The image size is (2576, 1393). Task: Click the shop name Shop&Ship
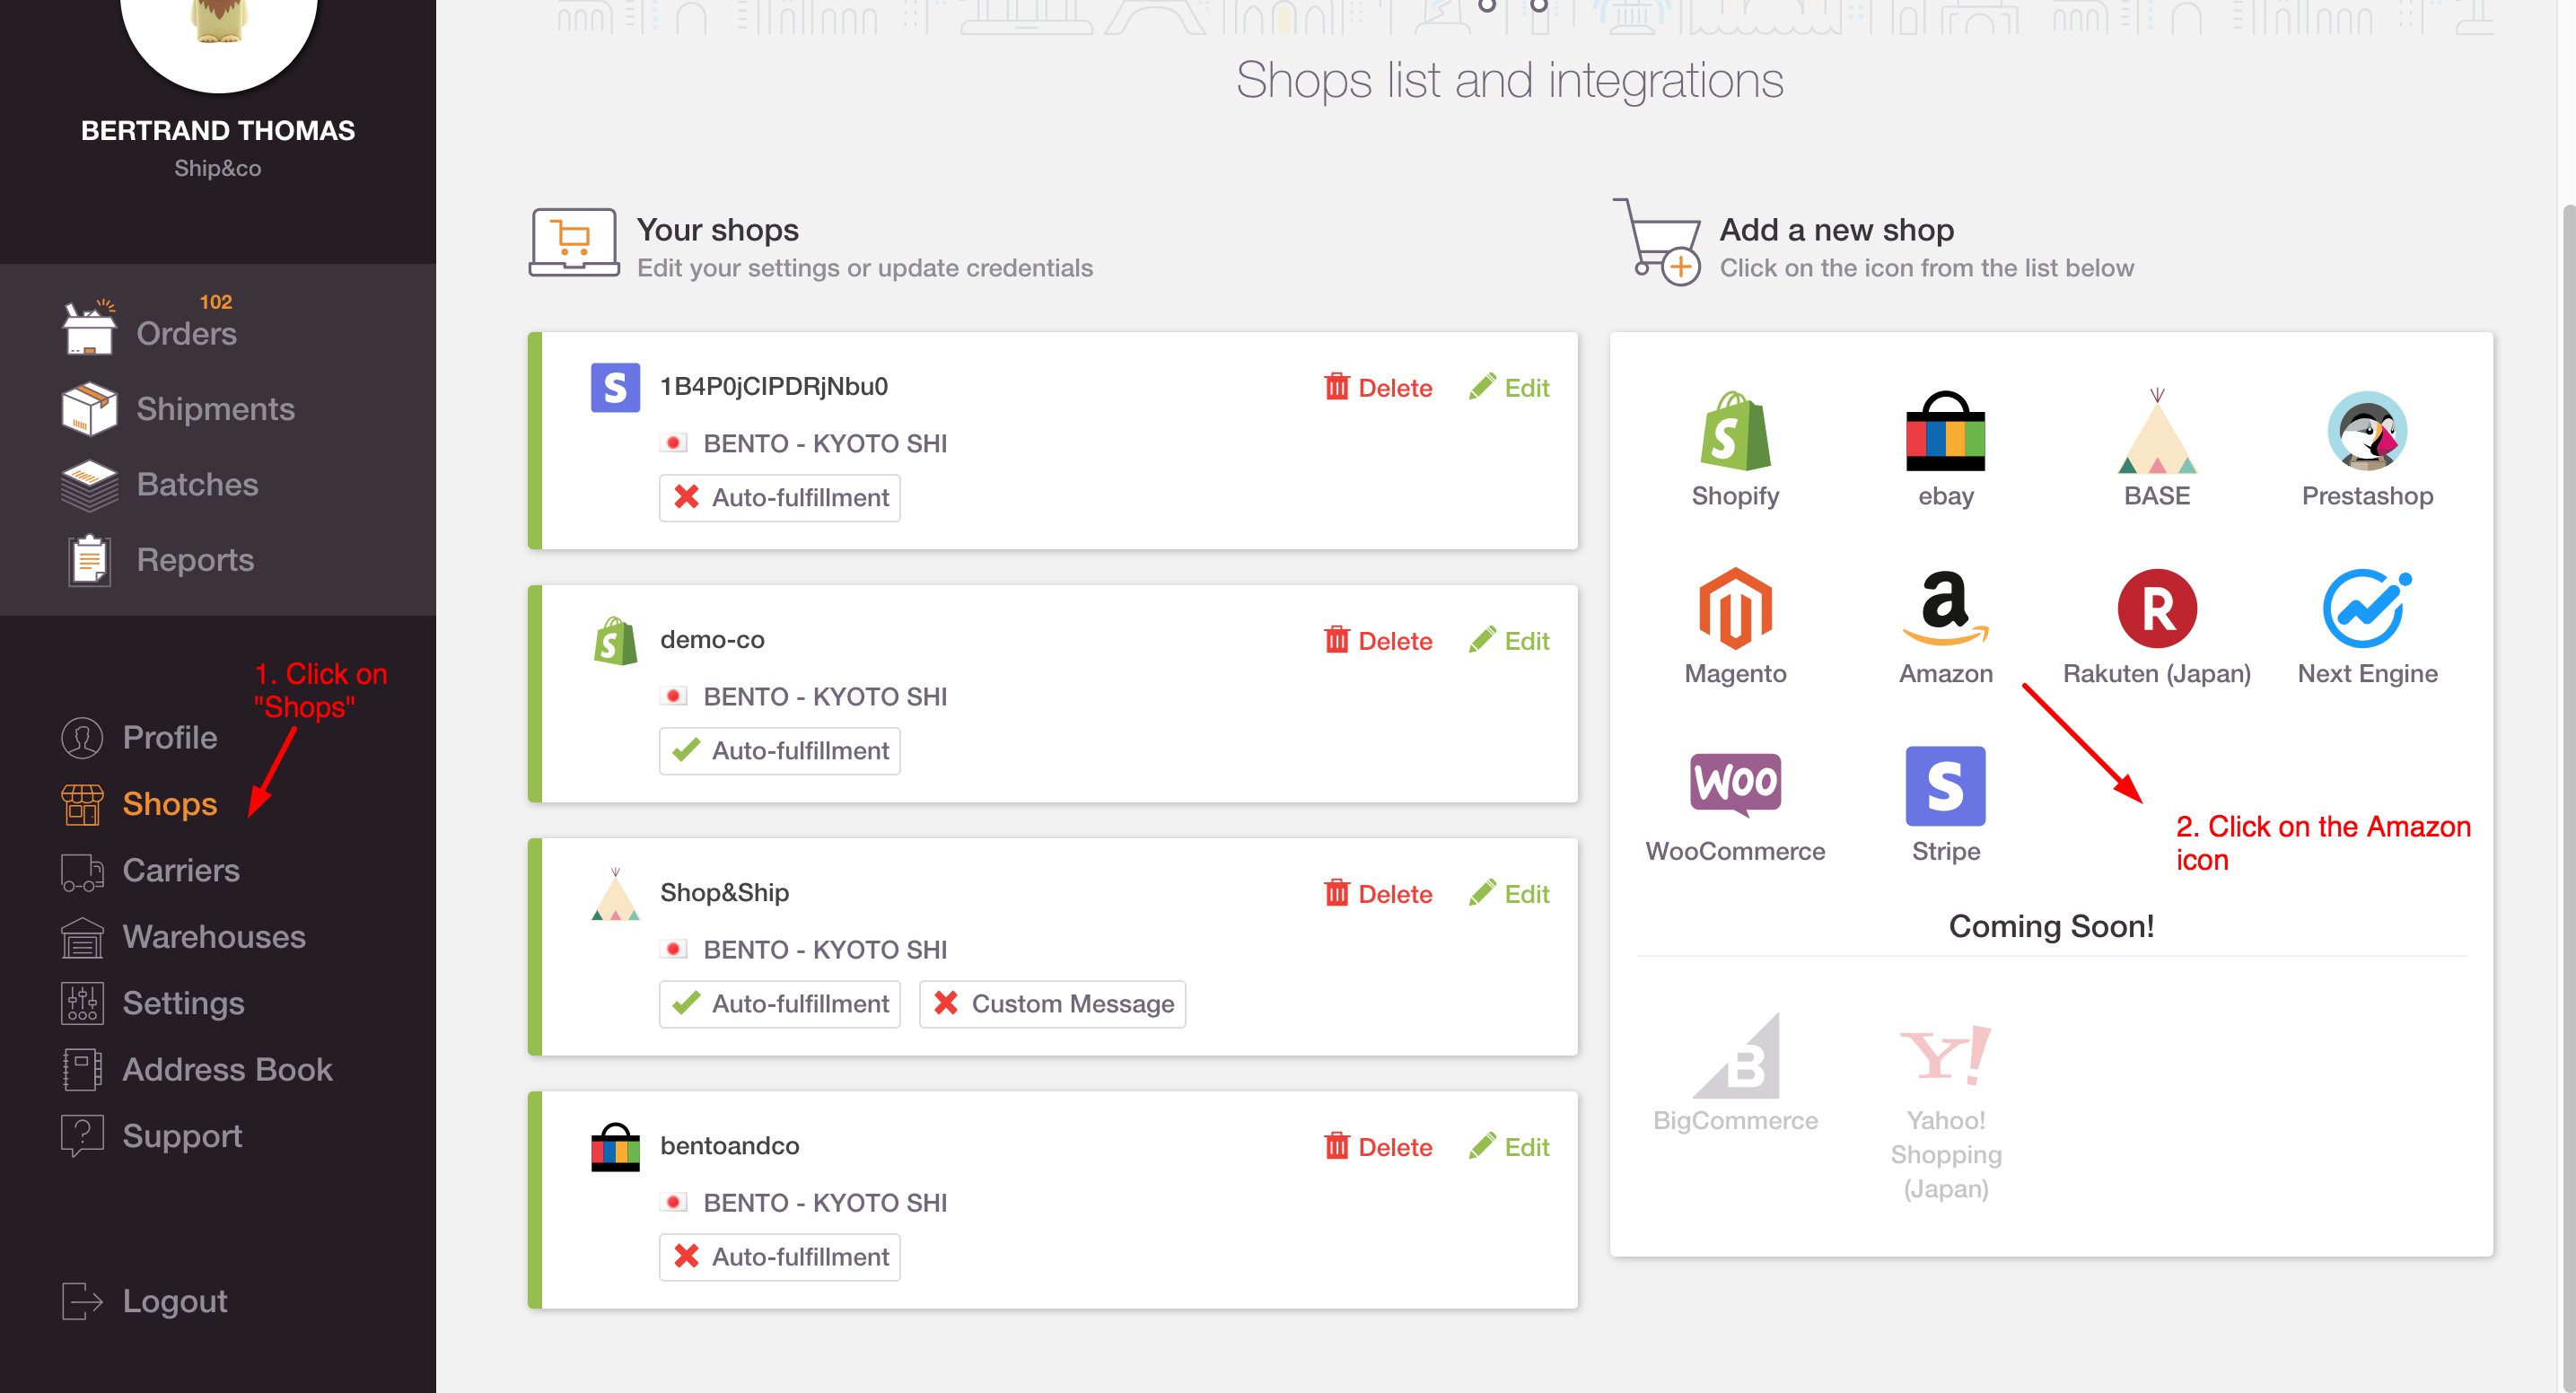click(x=724, y=892)
